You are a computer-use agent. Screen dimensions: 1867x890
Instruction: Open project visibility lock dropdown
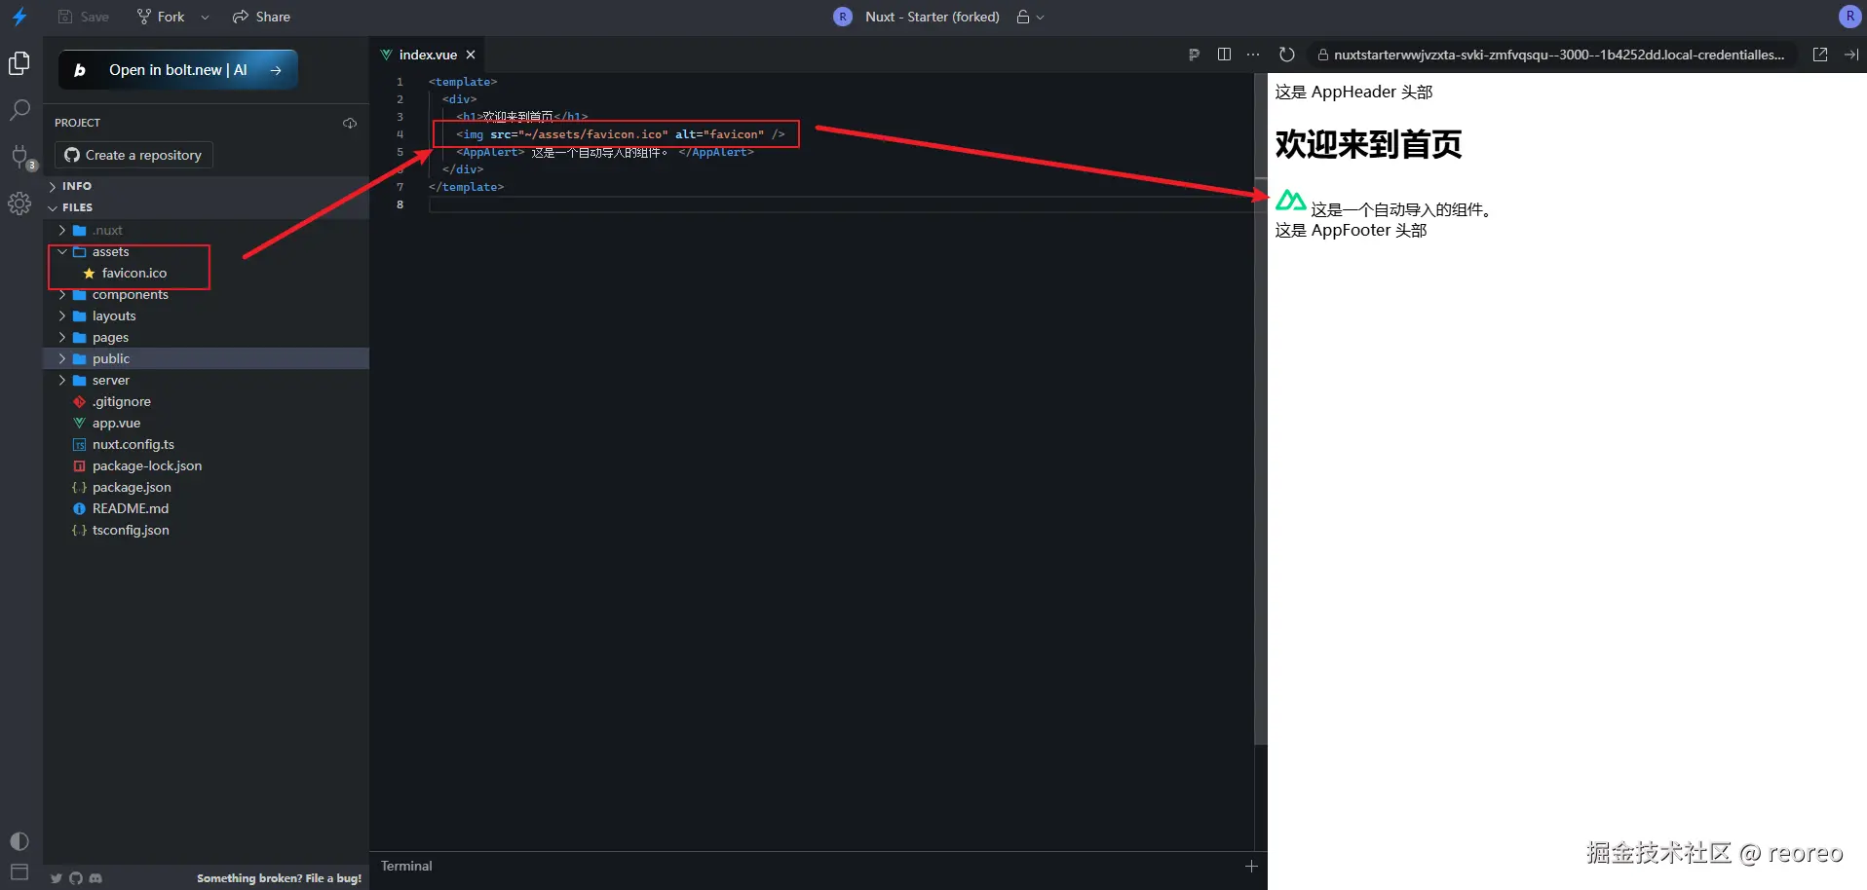click(1030, 17)
